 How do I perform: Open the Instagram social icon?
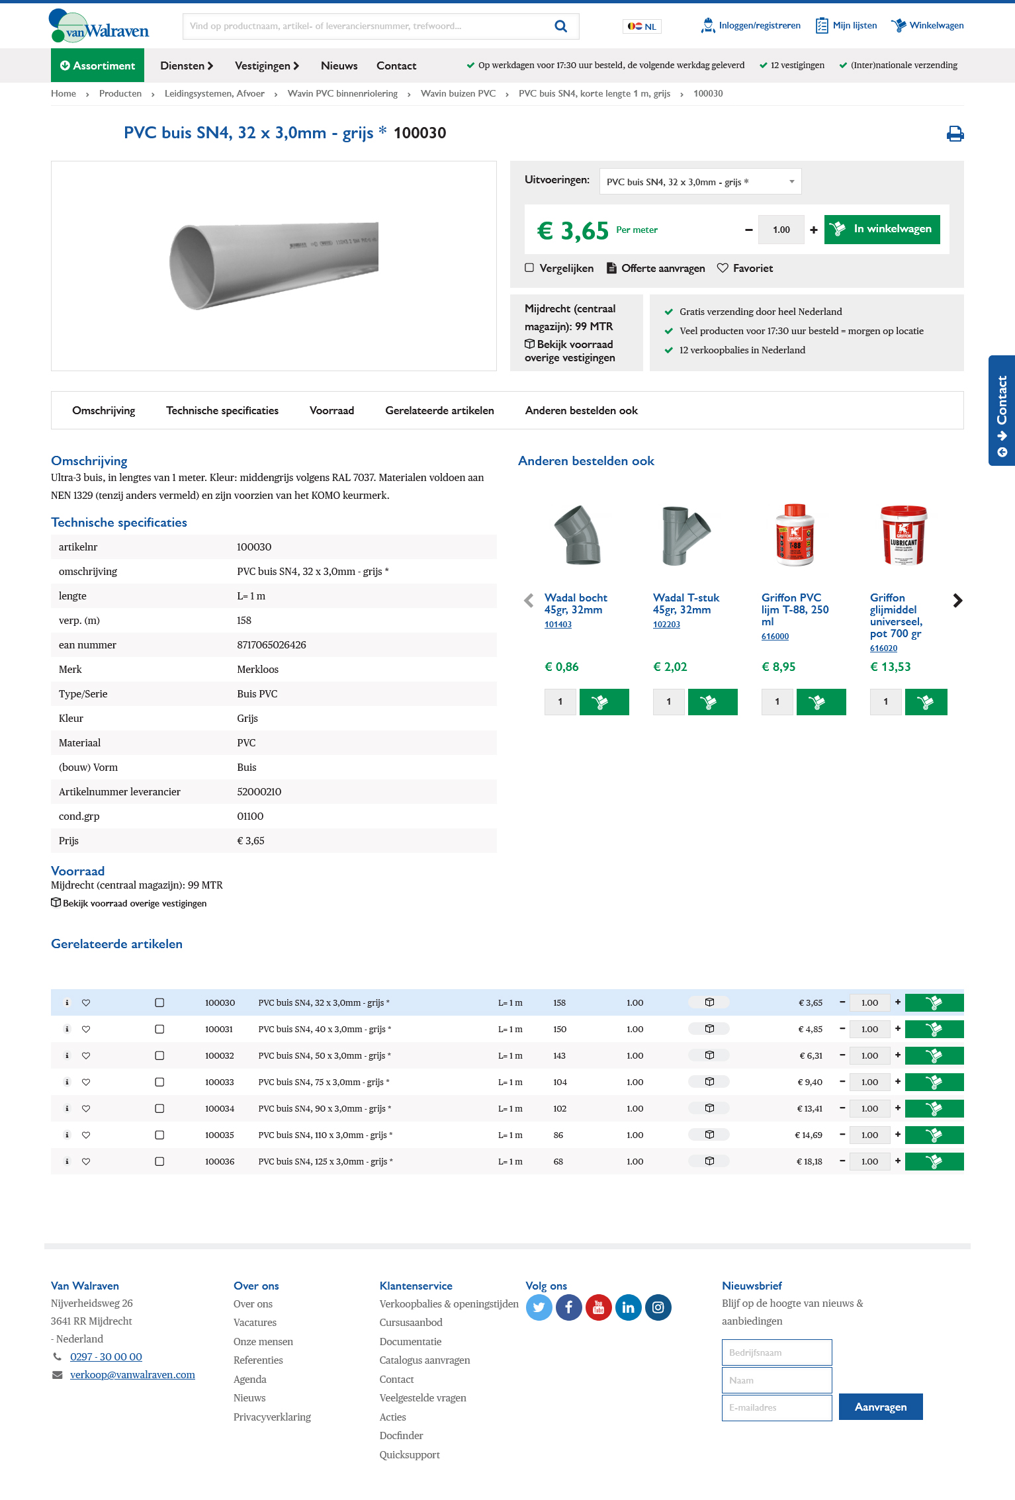coord(658,1307)
